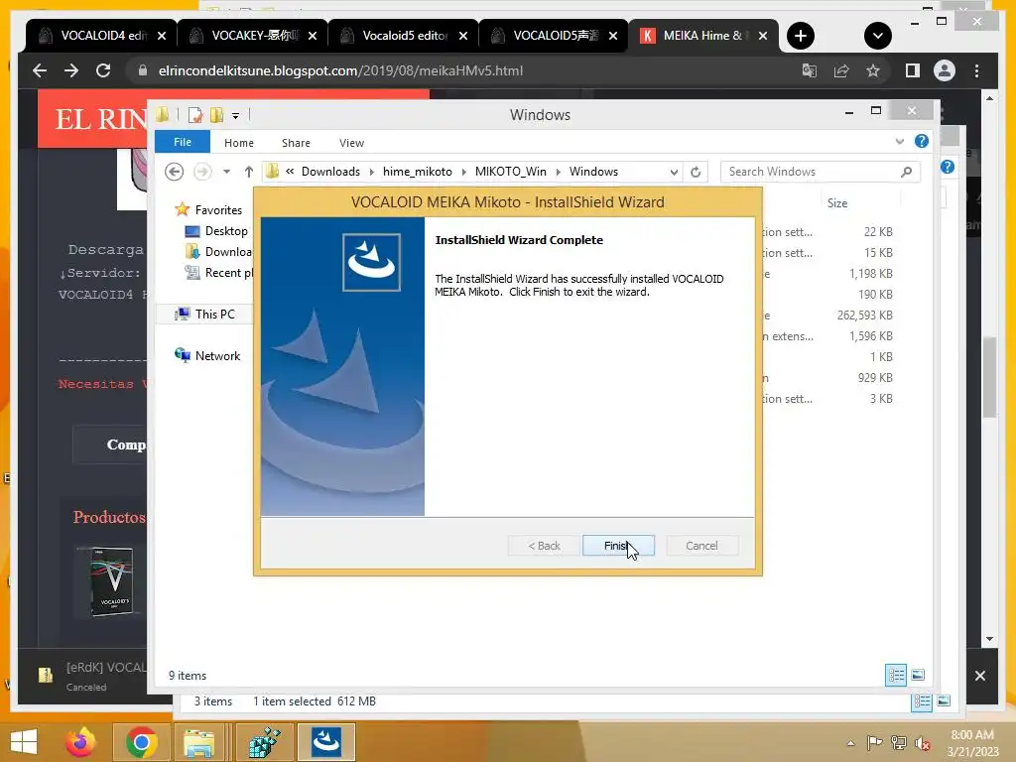1016x762 pixels.
Task: Click Explorer's forward navigation arrow
Action: pyautogui.click(x=202, y=172)
